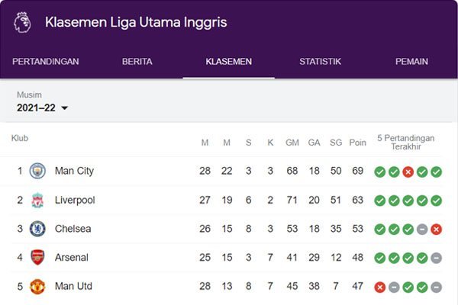458x305 pixels.
Task: Switch to the Pertandingan tab
Action: (x=46, y=62)
